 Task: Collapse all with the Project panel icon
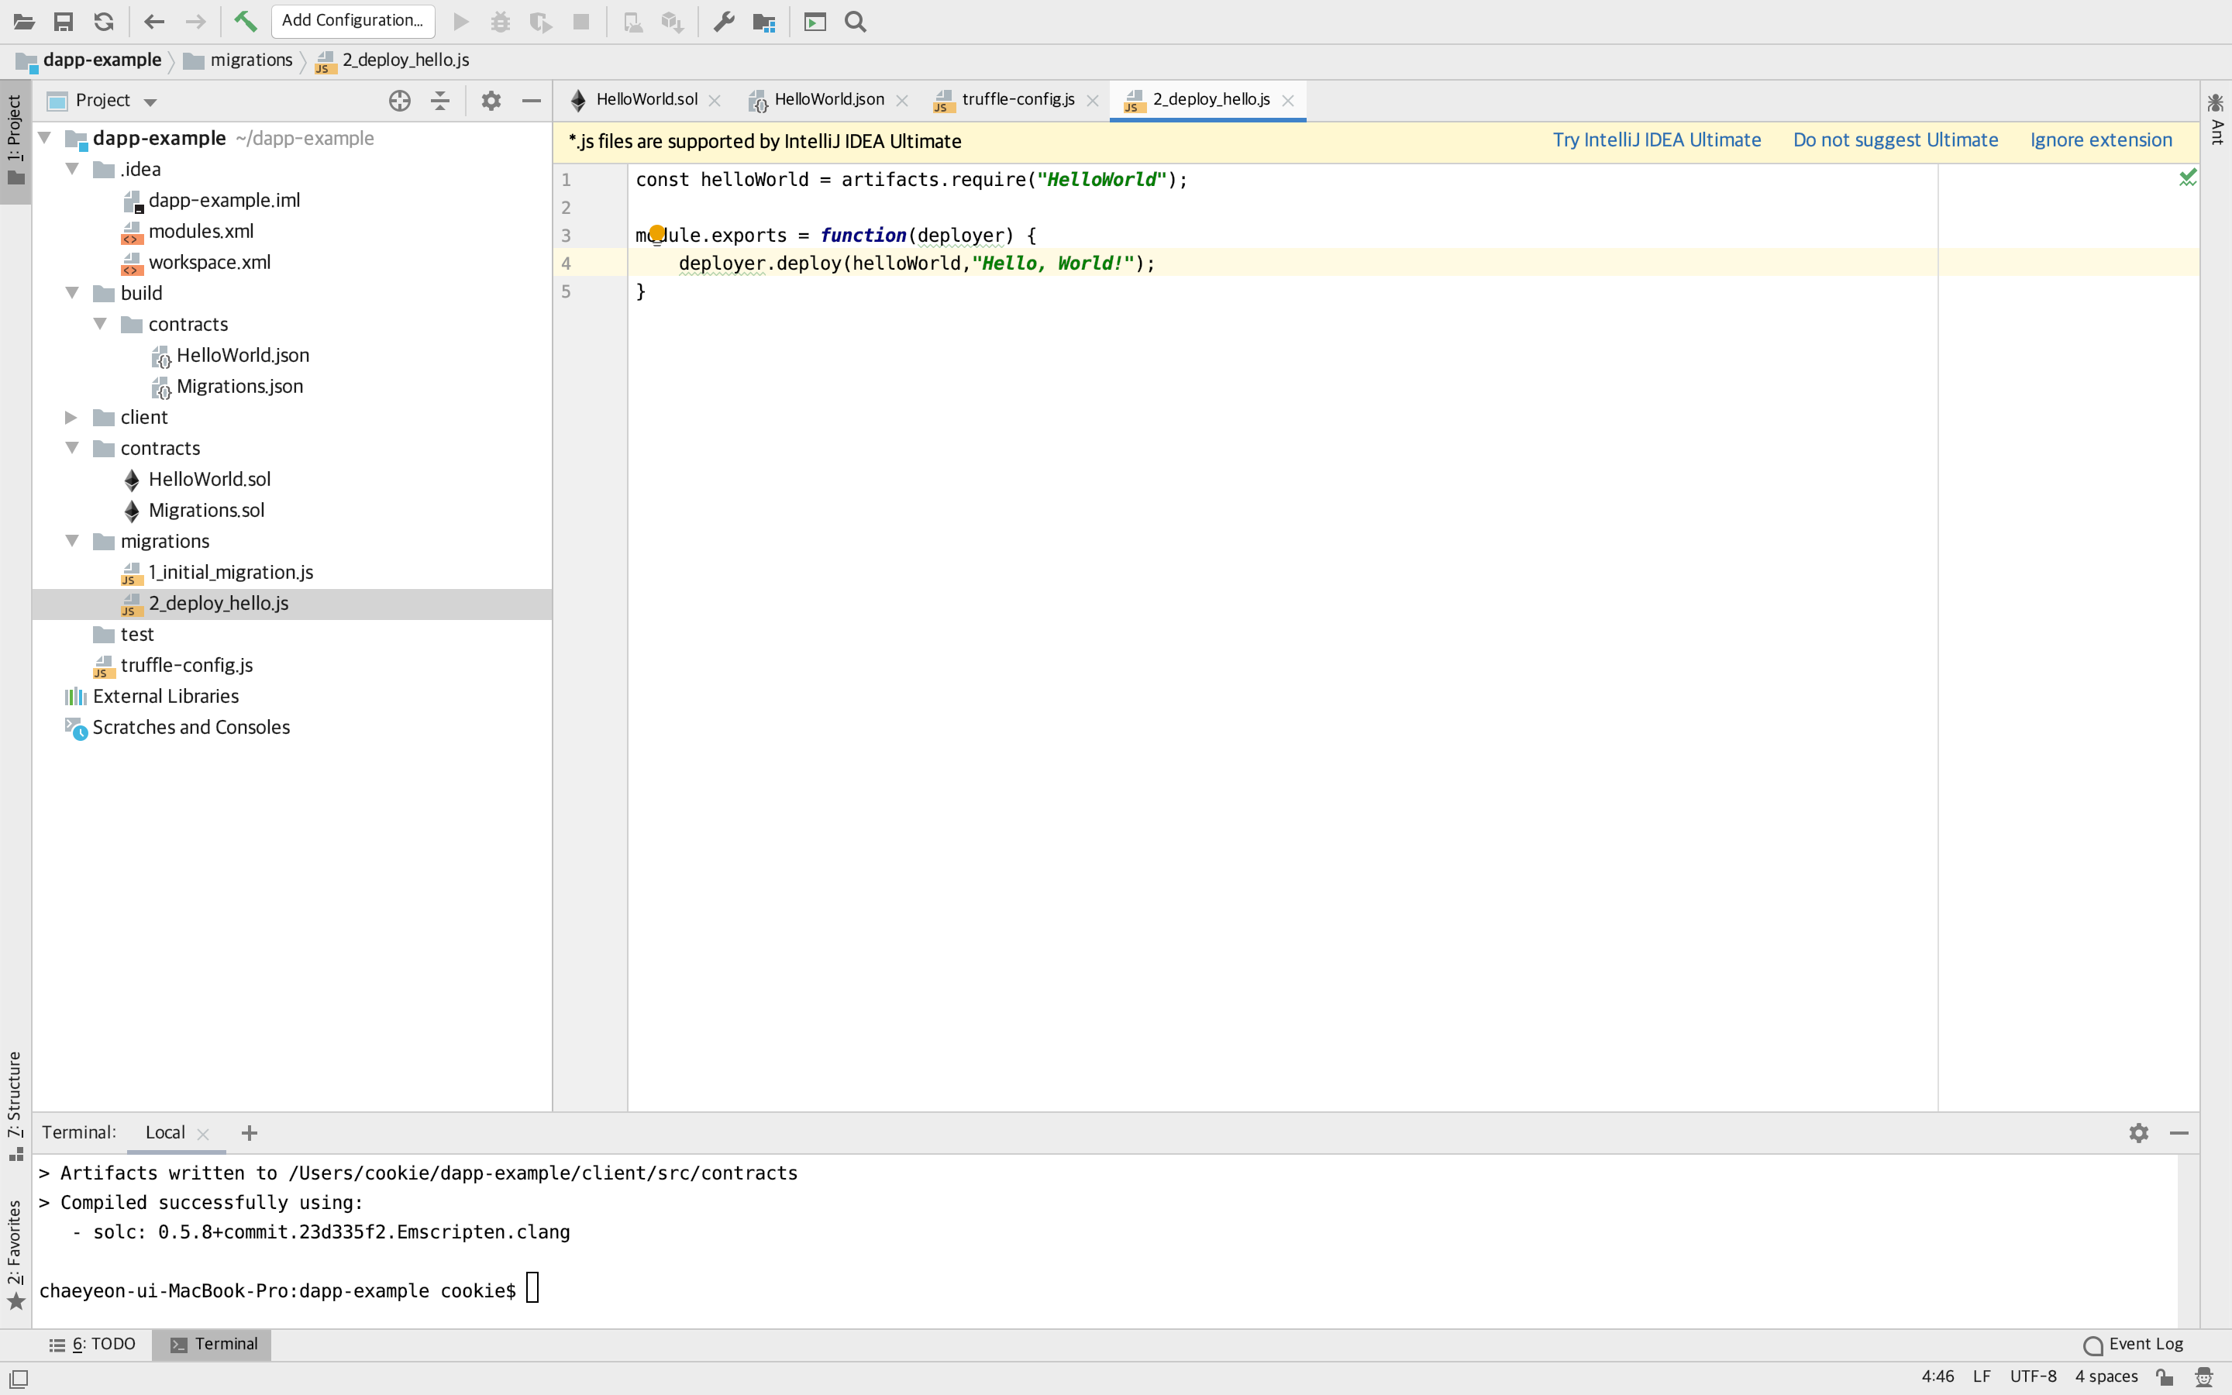coord(441,101)
